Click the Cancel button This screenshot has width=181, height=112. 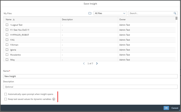[x=175, y=108]
